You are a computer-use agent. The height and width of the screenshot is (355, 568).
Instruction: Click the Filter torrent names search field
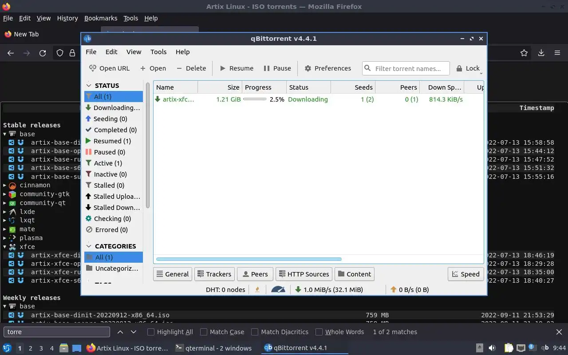(x=406, y=68)
